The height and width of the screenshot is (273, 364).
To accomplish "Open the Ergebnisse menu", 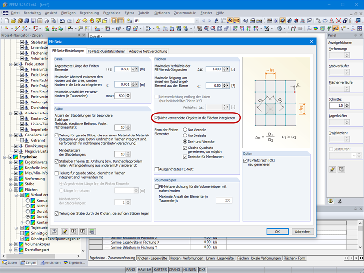I will click(112, 13).
